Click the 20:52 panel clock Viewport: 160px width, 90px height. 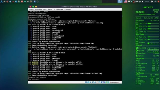coord(147,1)
